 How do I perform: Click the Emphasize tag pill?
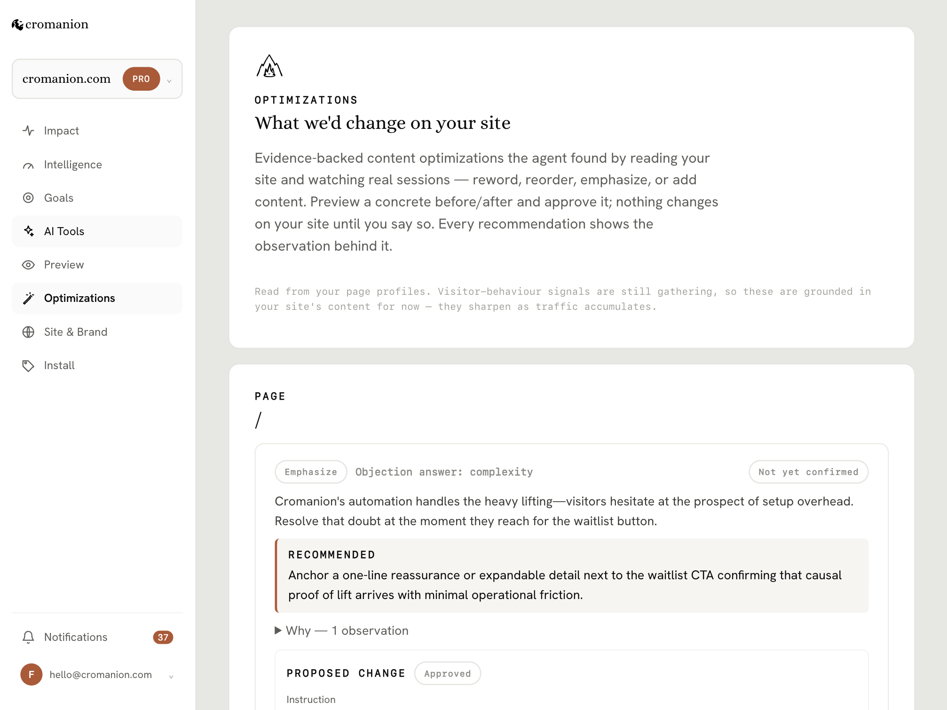pos(311,472)
